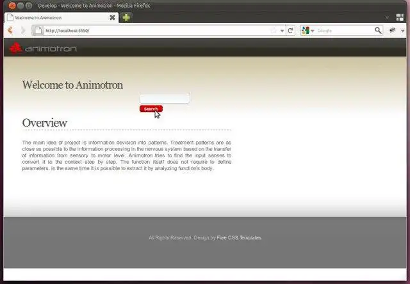
Task: Open the Free CSS Templates link
Action: (x=239, y=238)
